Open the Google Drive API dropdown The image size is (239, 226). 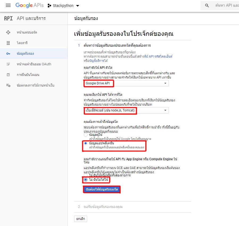(x=126, y=83)
